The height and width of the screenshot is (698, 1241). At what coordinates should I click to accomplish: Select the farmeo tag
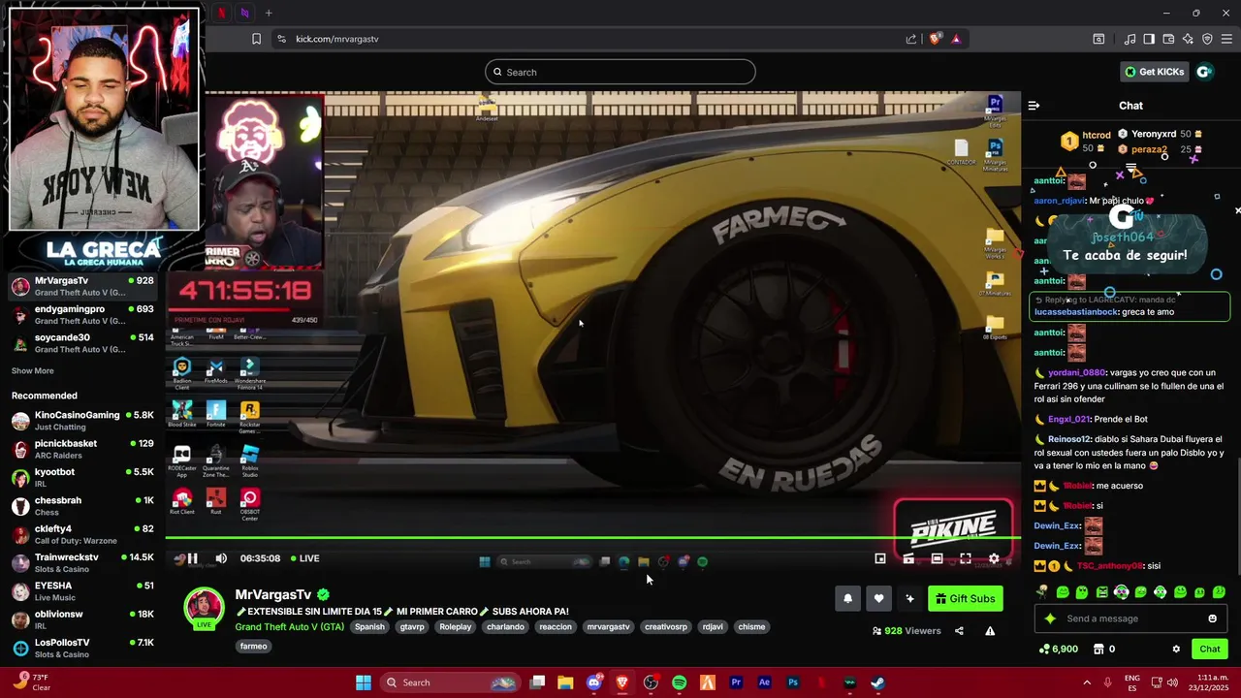pyautogui.click(x=253, y=647)
